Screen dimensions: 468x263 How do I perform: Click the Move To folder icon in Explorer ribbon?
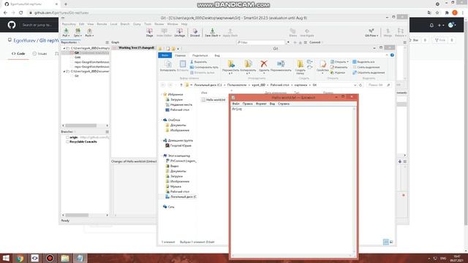[231, 64]
